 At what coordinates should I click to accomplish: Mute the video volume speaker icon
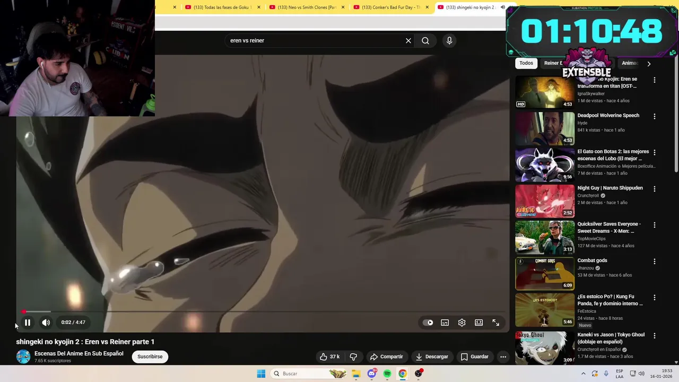(46, 322)
